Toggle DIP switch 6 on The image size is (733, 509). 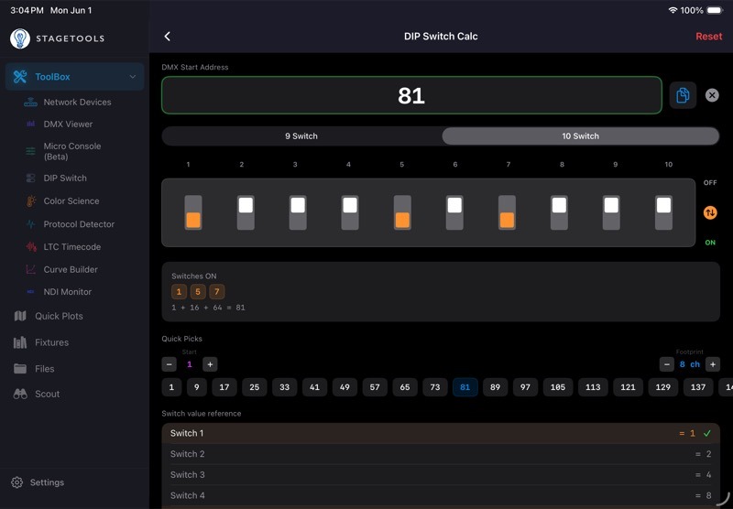pyautogui.click(x=454, y=212)
